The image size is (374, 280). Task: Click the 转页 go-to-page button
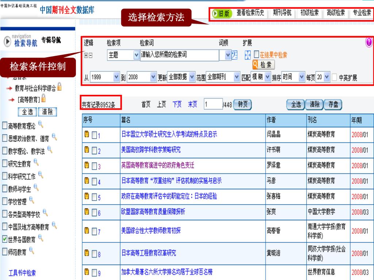point(243,105)
